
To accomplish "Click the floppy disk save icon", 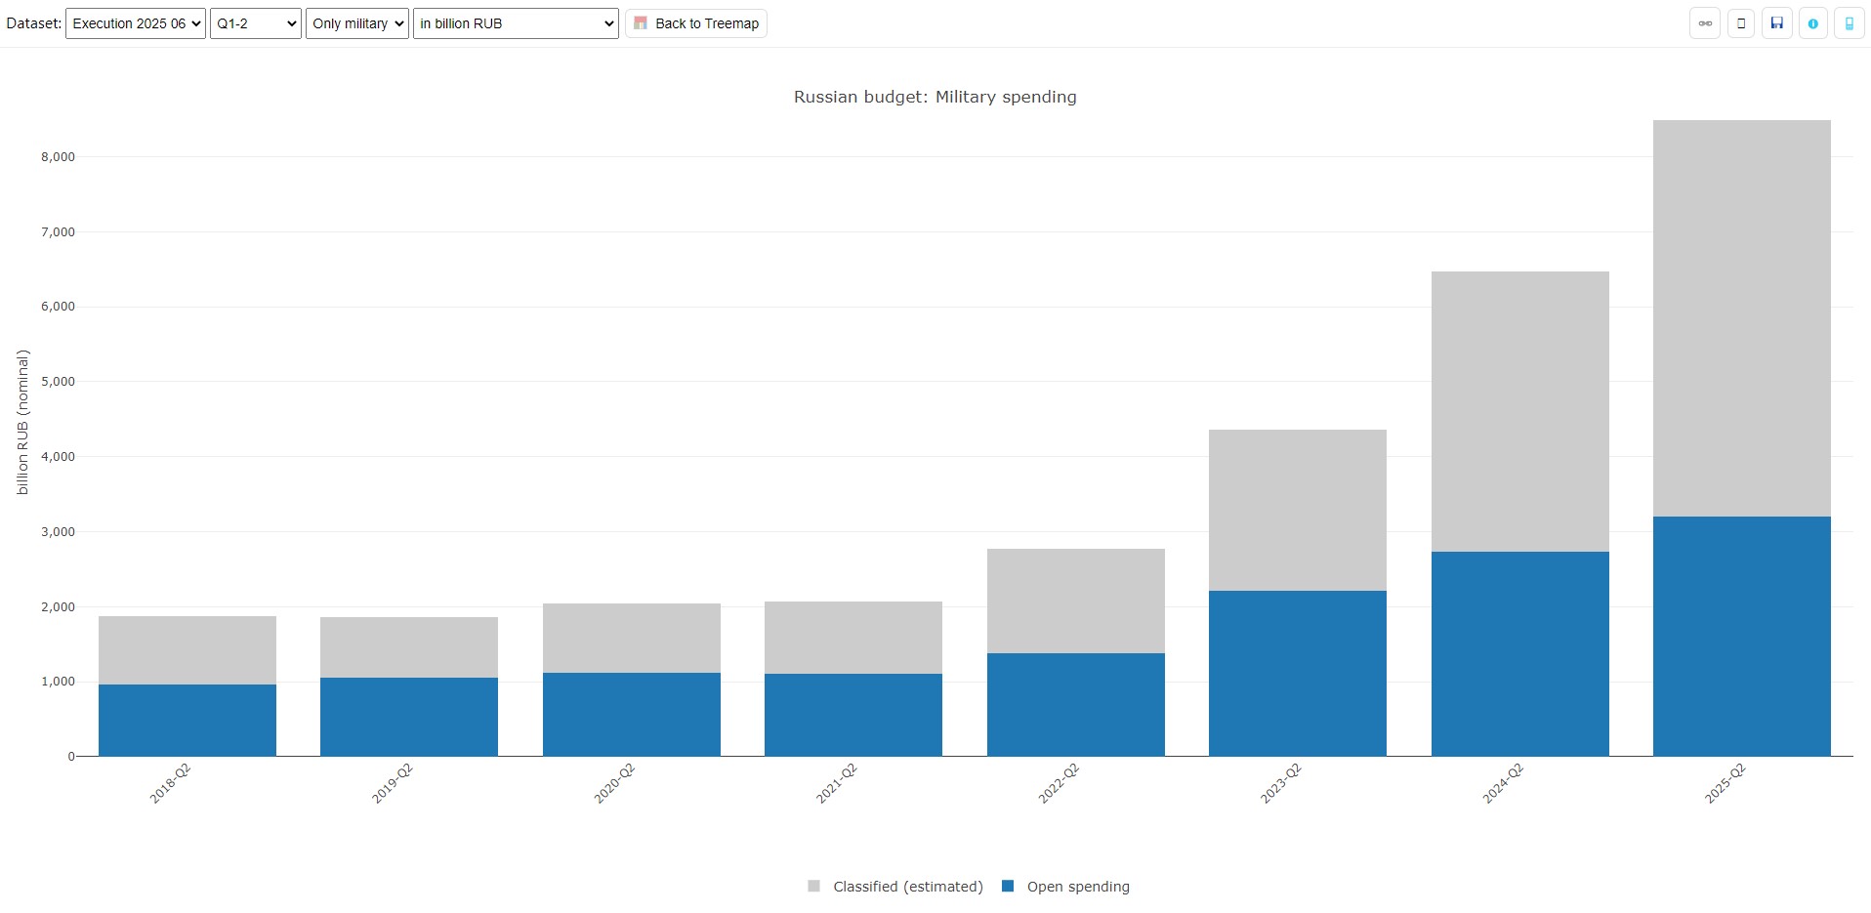I will pos(1777,23).
